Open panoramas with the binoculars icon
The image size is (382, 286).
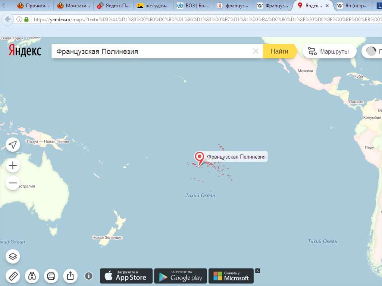click(x=32, y=276)
